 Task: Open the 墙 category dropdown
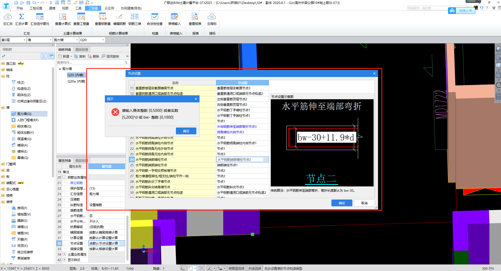click(51, 40)
